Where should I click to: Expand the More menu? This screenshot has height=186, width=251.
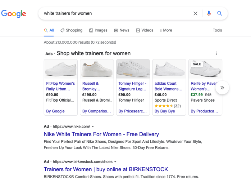pos(166,30)
